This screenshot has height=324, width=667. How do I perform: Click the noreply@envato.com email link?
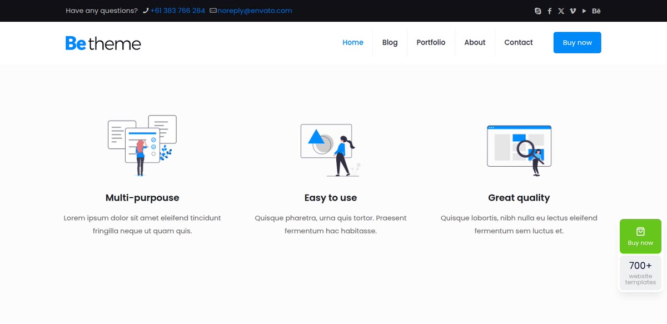[255, 11]
